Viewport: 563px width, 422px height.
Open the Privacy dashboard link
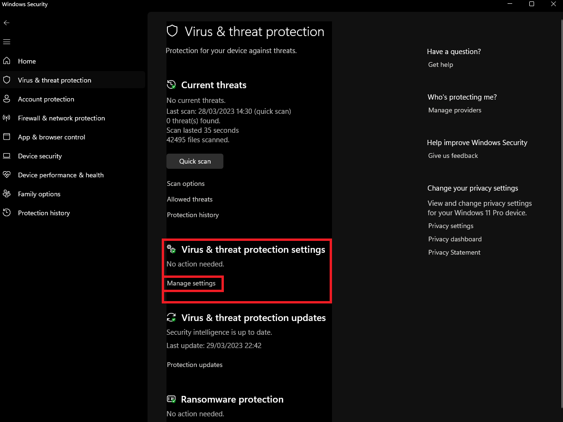(455, 239)
